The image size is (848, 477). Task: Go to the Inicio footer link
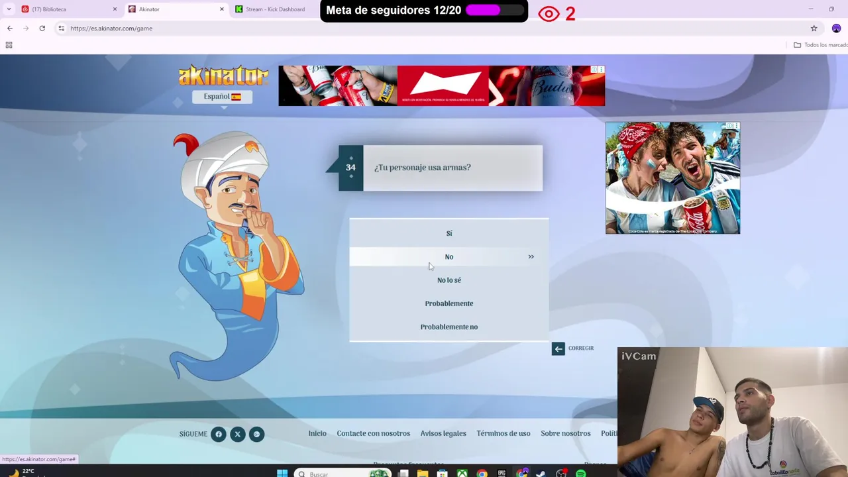coord(317,433)
